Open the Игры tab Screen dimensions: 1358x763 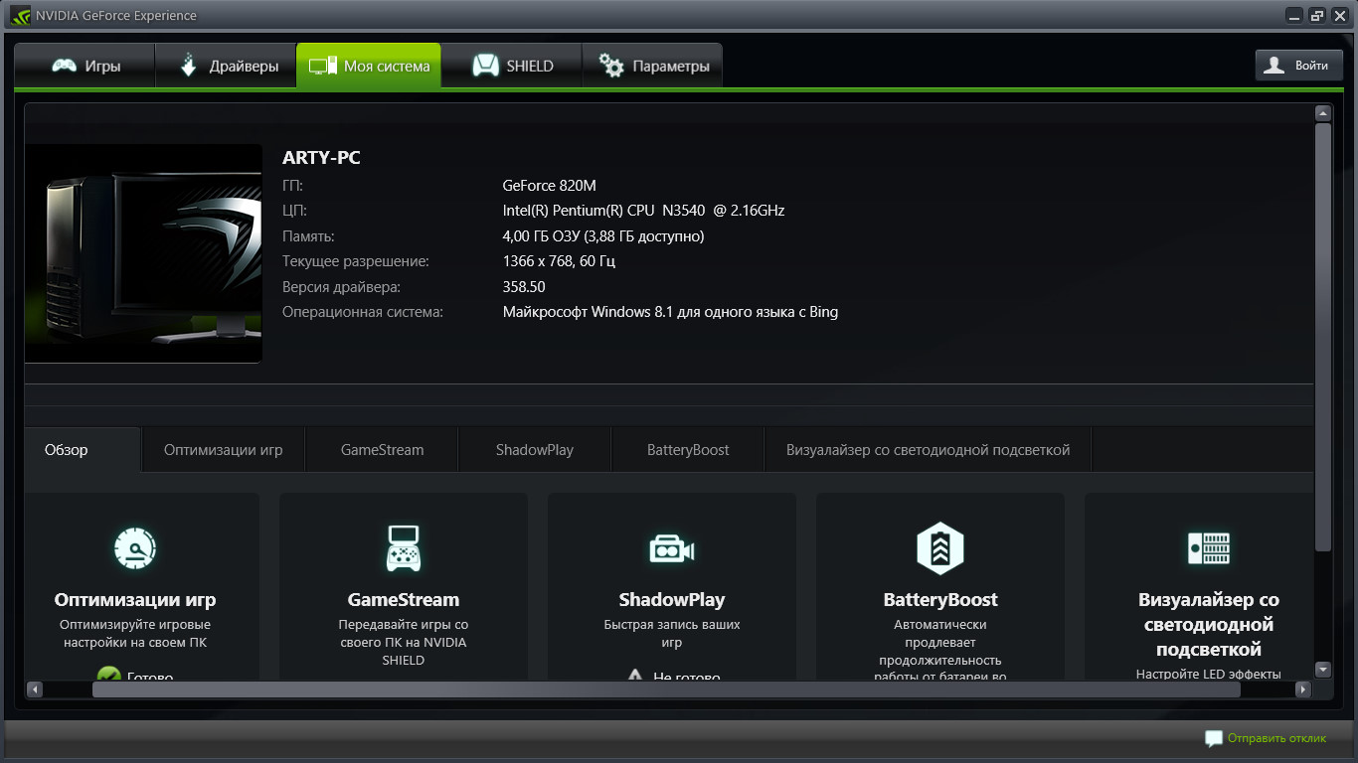(85, 67)
